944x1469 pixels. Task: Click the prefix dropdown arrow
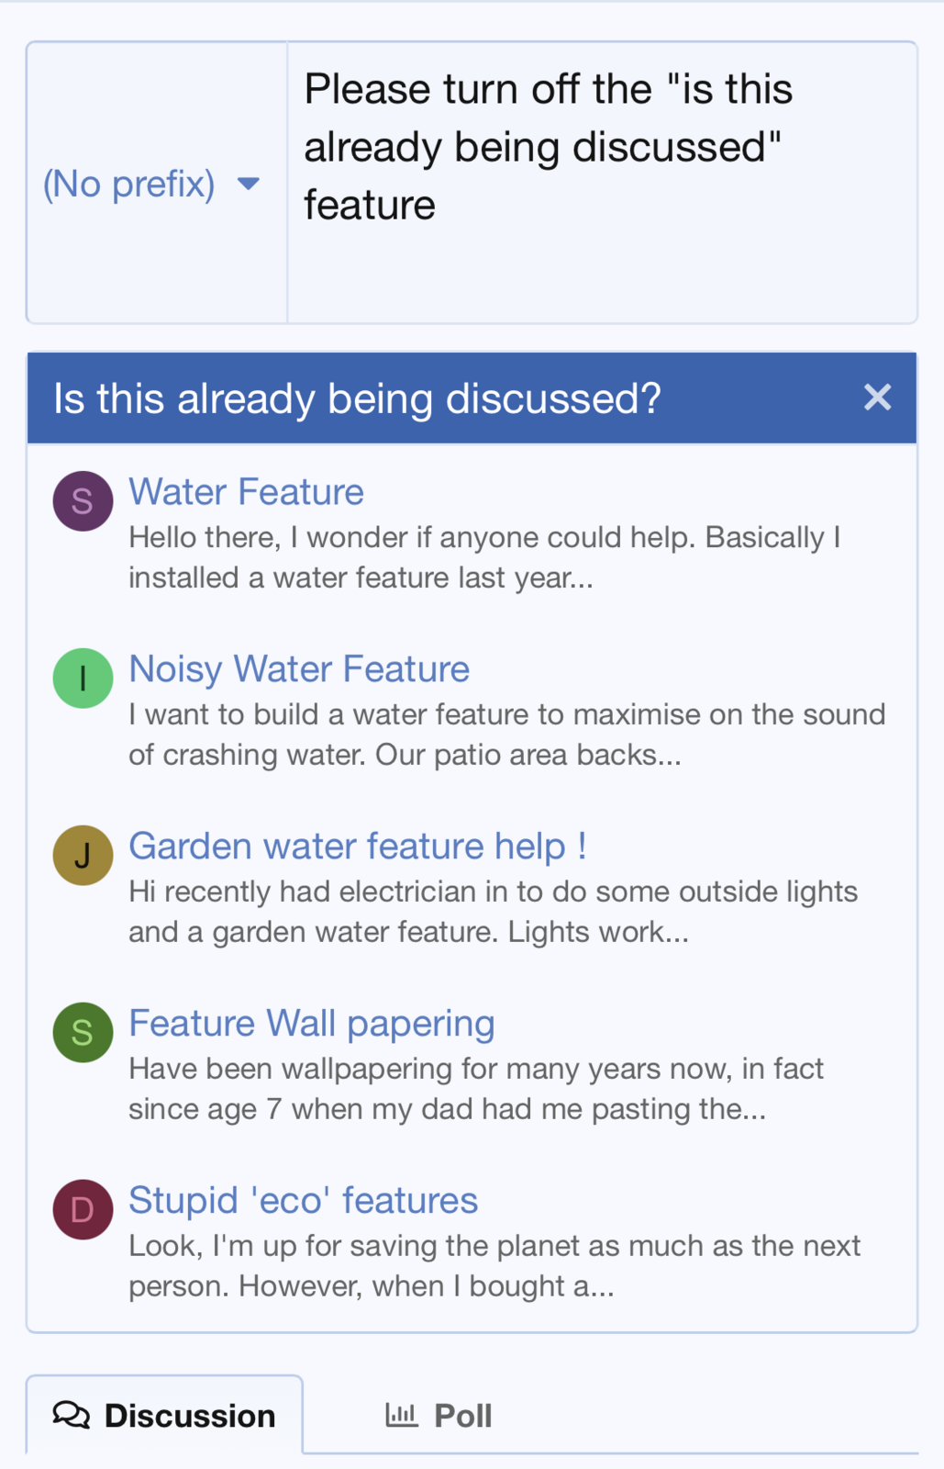pyautogui.click(x=248, y=184)
